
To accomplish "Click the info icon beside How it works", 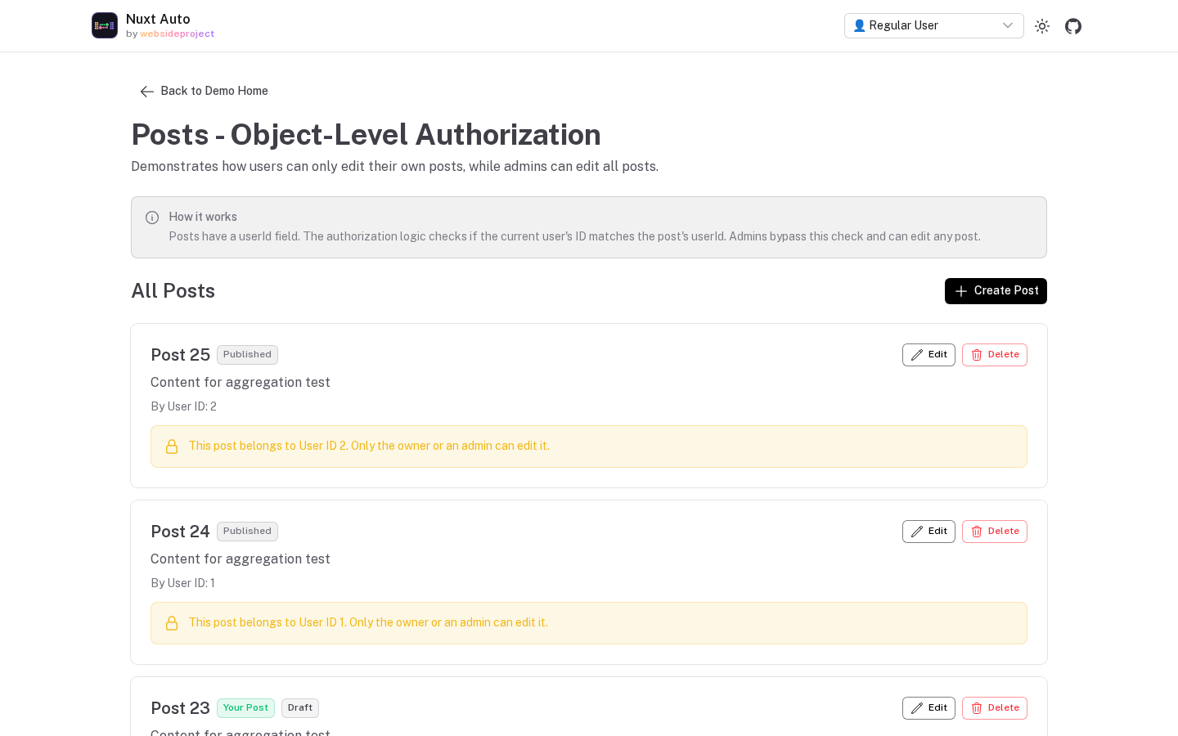I will [152, 218].
